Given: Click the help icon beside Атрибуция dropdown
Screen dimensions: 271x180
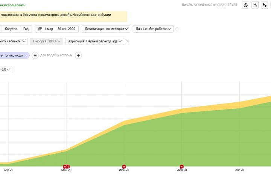Looking at the screenshot, I should point(128,42).
